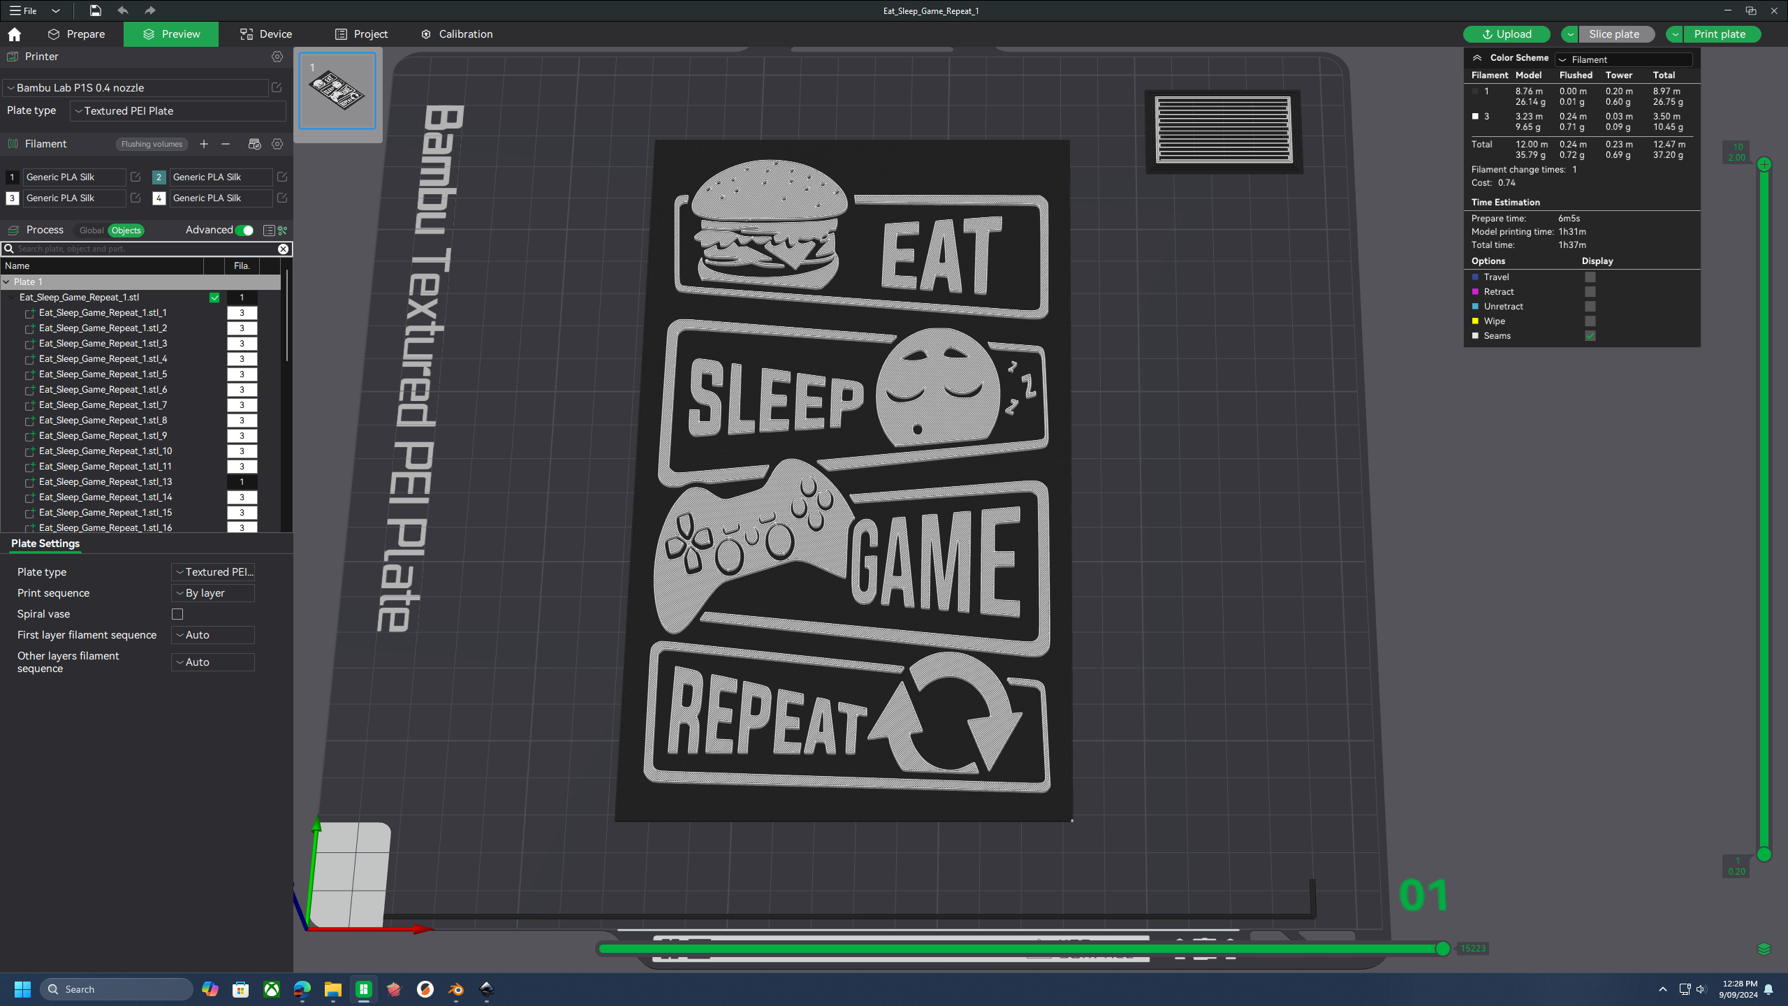Edit filament 4 Generic PLA Silk preset
The height and width of the screenshot is (1006, 1788).
[x=282, y=198]
